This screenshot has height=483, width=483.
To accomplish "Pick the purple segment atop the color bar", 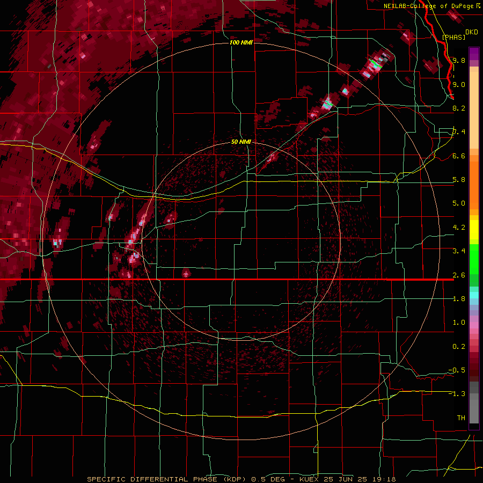I will click(x=474, y=54).
